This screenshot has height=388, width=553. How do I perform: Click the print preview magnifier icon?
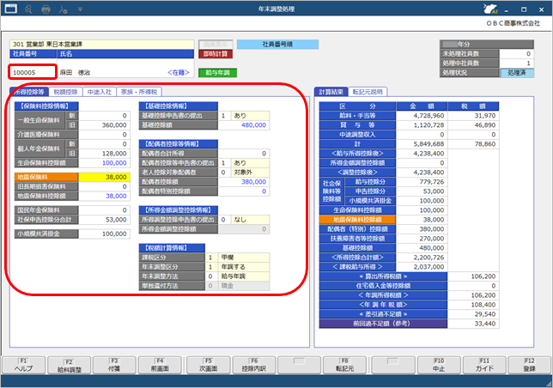pyautogui.click(x=28, y=9)
